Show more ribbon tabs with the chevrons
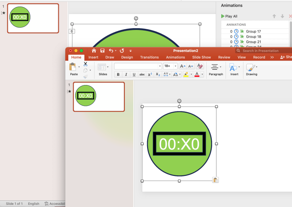 (272, 57)
